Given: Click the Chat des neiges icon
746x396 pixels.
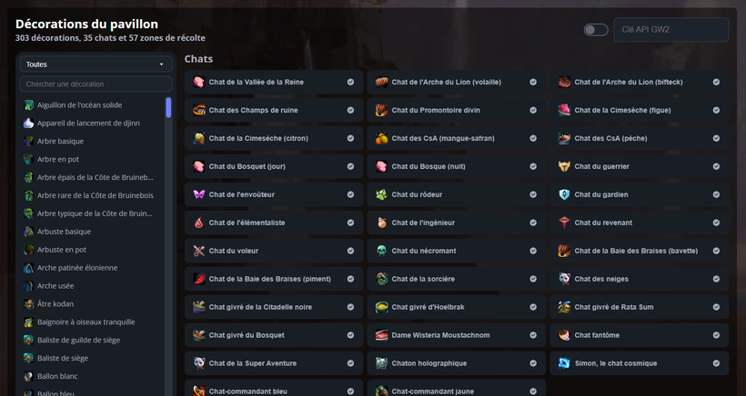Looking at the screenshot, I should (x=564, y=279).
